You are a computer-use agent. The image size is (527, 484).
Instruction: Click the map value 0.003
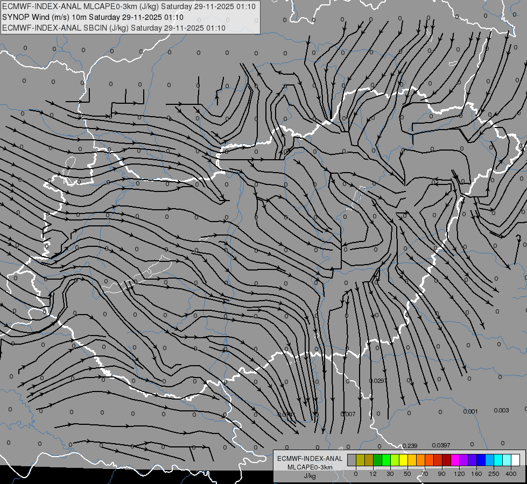(501, 410)
